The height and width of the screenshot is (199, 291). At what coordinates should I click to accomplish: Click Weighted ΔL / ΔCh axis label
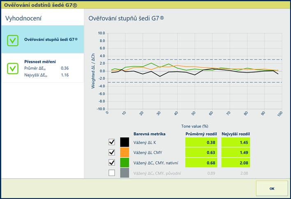click(93, 71)
